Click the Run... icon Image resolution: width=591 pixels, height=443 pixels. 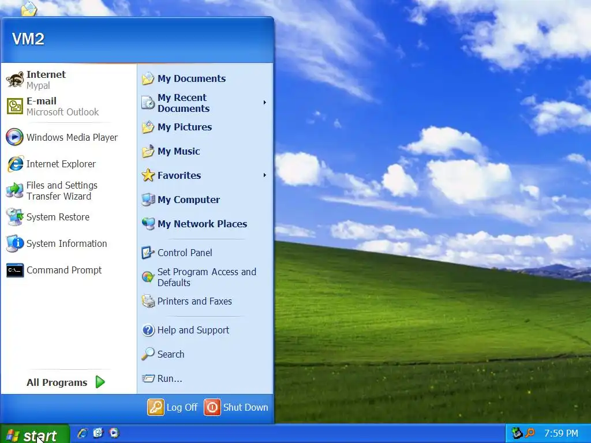click(148, 378)
